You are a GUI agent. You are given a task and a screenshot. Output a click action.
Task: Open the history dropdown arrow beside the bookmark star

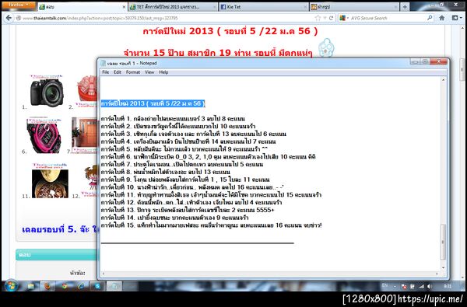coord(325,18)
